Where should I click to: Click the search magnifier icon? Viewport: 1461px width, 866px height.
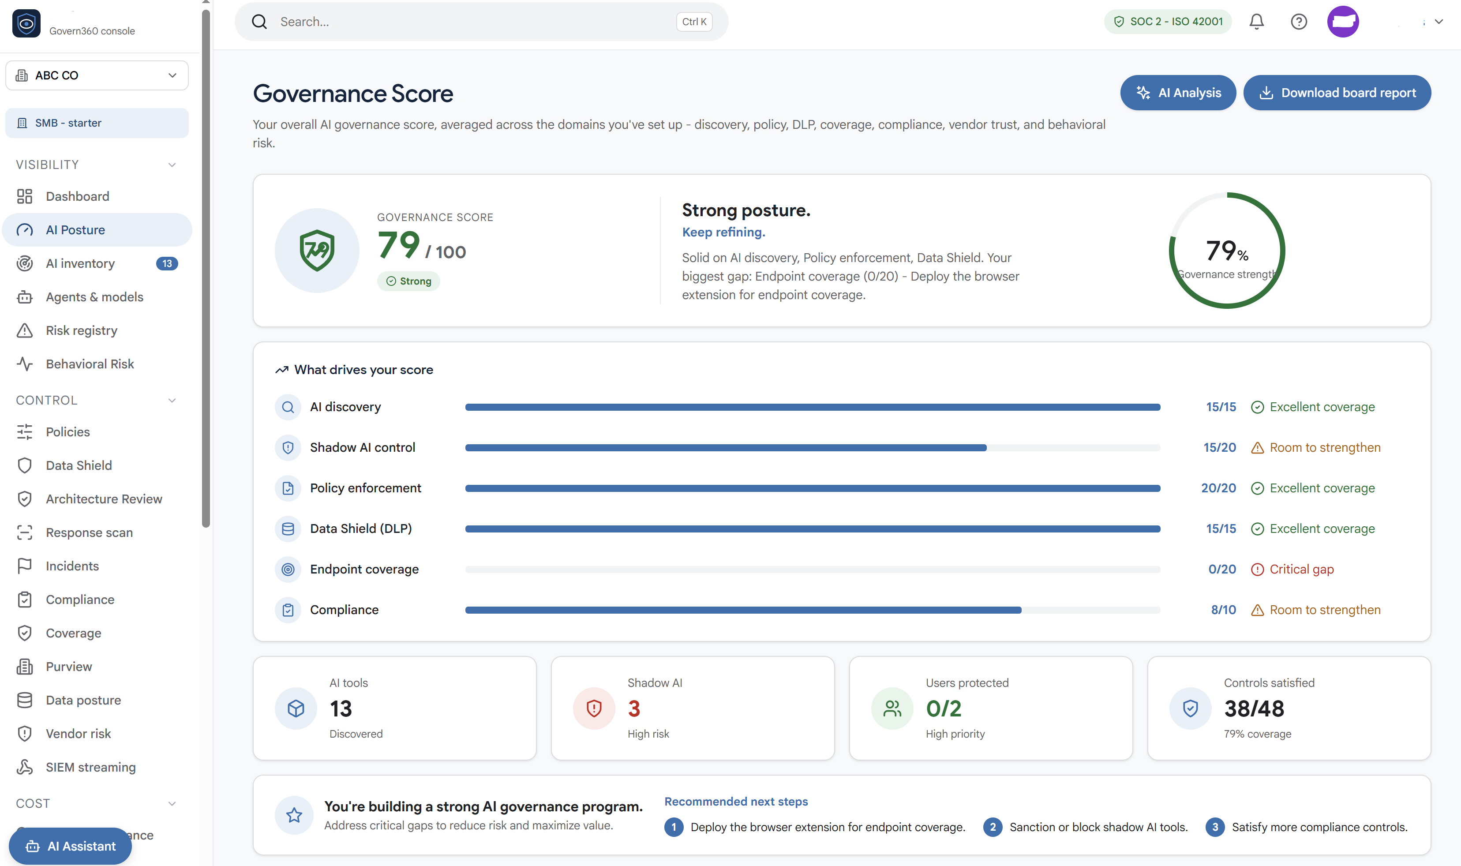(259, 22)
